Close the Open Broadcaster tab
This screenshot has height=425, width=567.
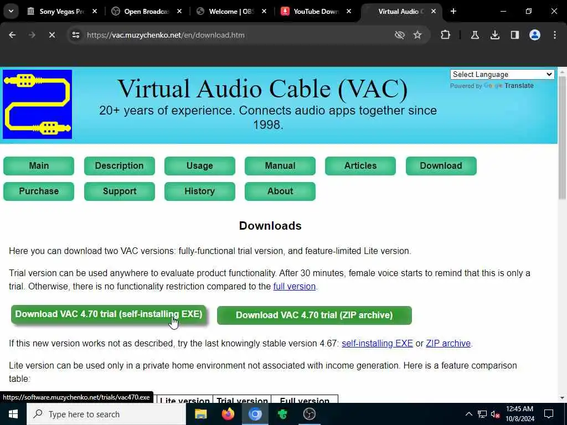[179, 12]
